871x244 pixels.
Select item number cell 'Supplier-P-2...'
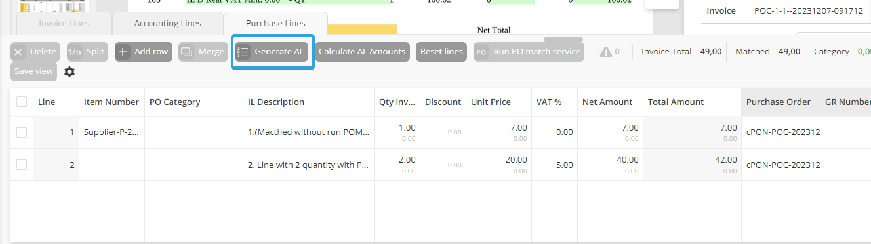pos(111,132)
